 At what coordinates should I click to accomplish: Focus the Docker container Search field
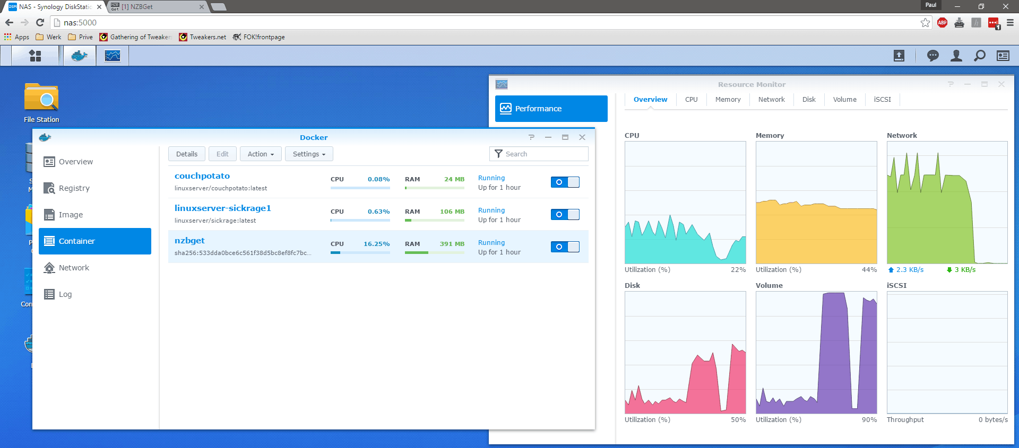click(539, 154)
